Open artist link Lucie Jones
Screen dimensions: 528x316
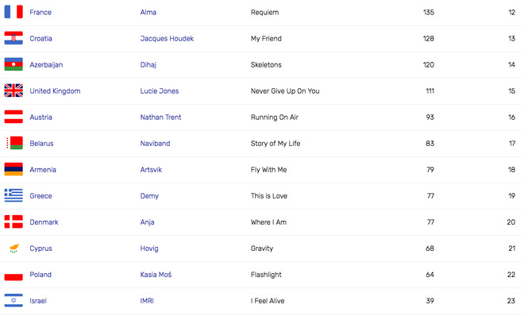coord(160,91)
